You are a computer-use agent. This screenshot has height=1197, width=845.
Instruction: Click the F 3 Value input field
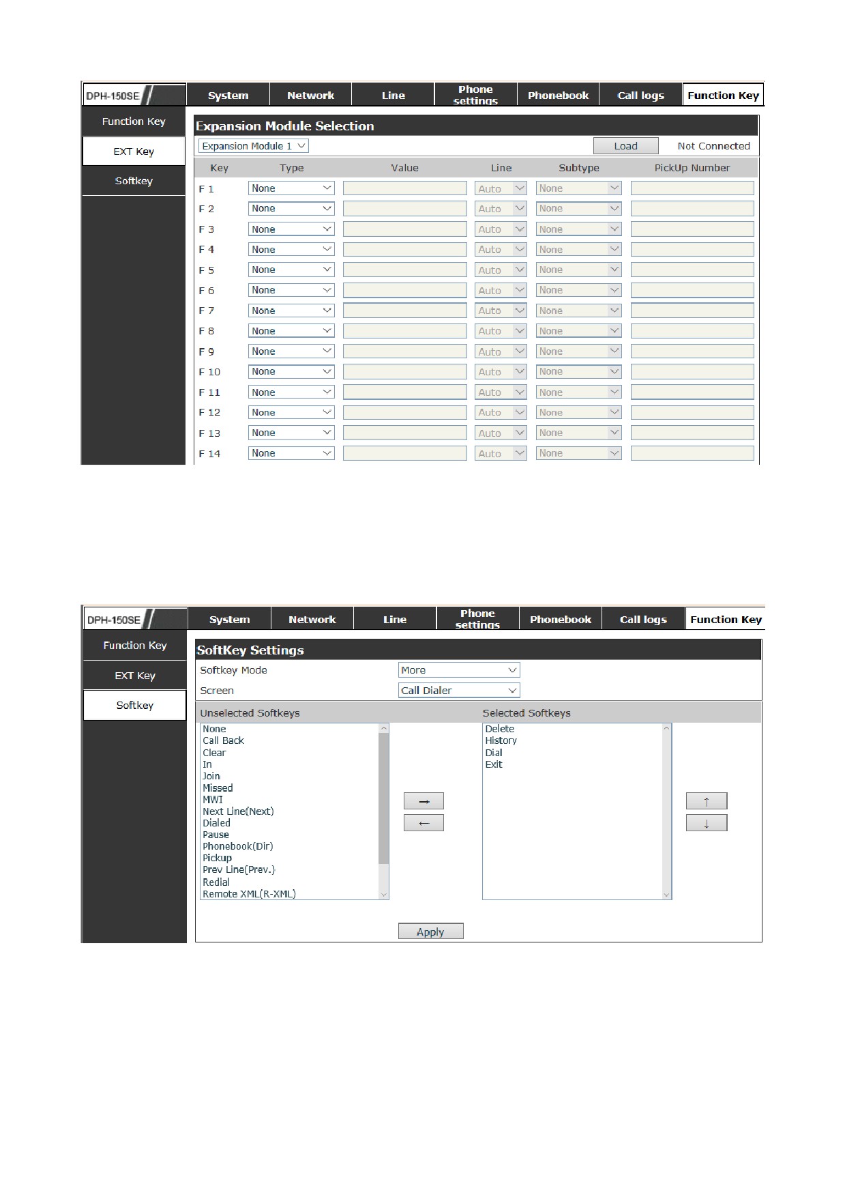(x=405, y=229)
